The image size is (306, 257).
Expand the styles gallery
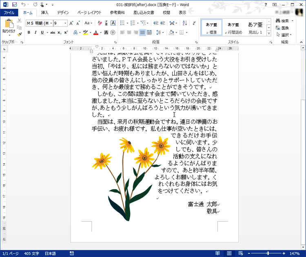(x=269, y=33)
